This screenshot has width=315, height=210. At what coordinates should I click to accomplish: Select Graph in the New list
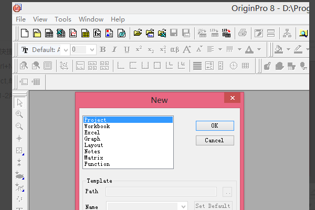[128, 139]
